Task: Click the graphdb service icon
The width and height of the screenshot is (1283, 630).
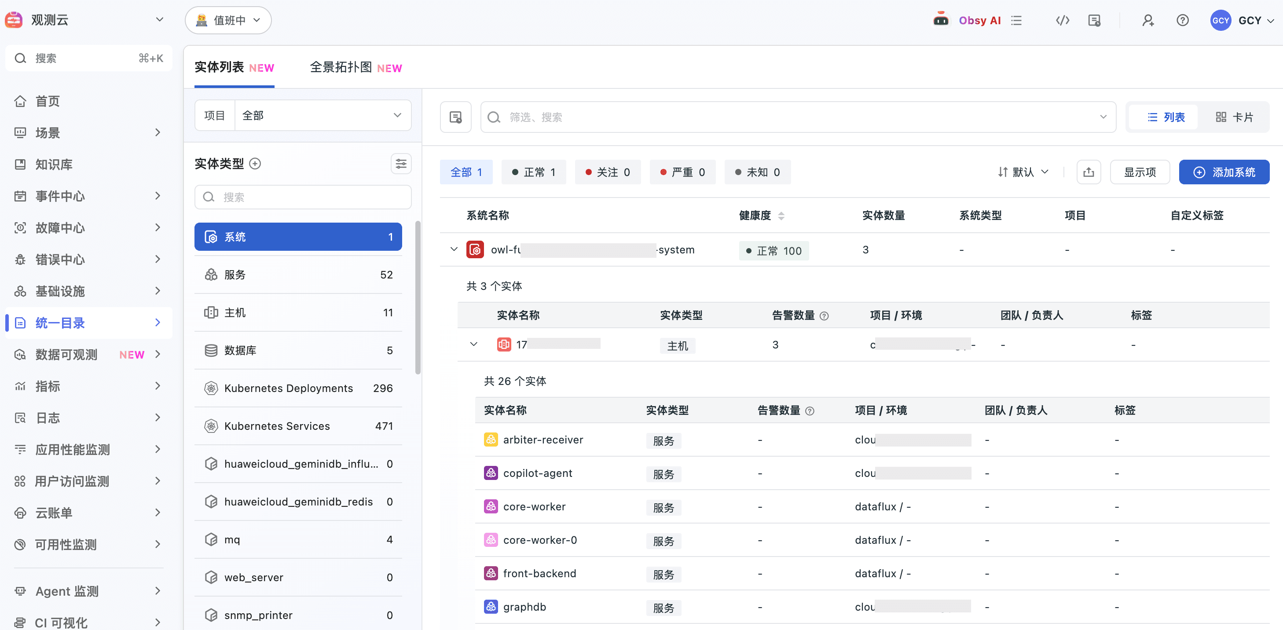Action: [491, 607]
